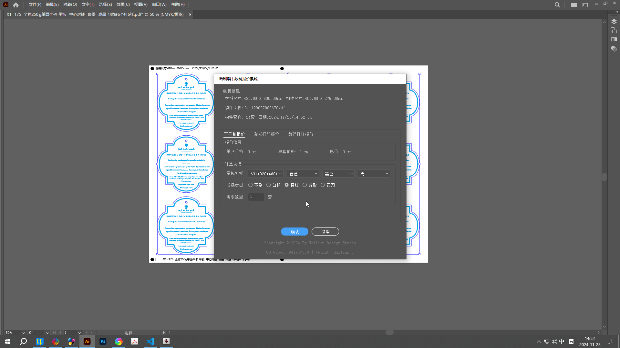Viewport: 620px width, 348px height.
Task: Select the 直线 radio option
Action: tap(291, 185)
